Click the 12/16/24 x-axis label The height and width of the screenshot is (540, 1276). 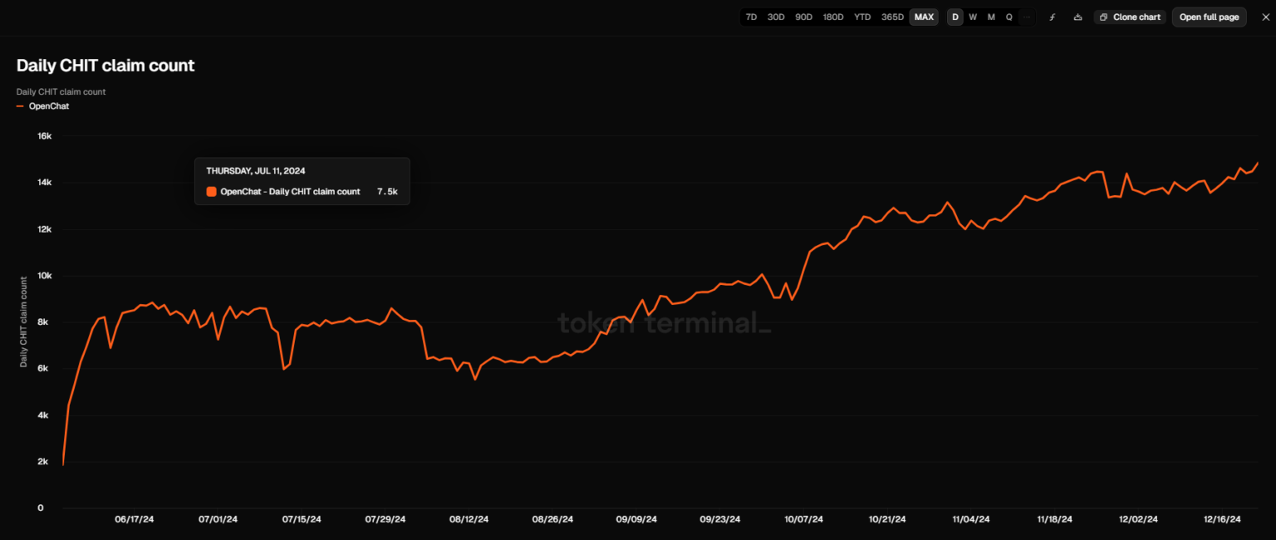coord(1221,519)
